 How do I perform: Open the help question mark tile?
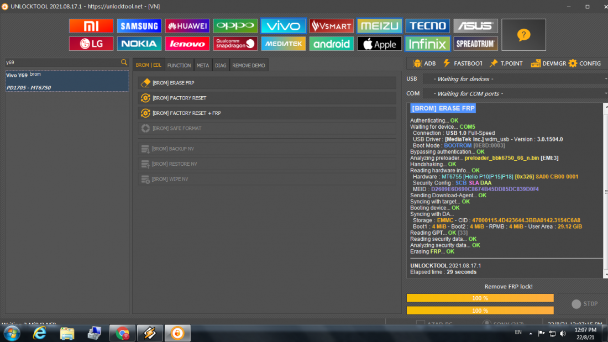[523, 35]
